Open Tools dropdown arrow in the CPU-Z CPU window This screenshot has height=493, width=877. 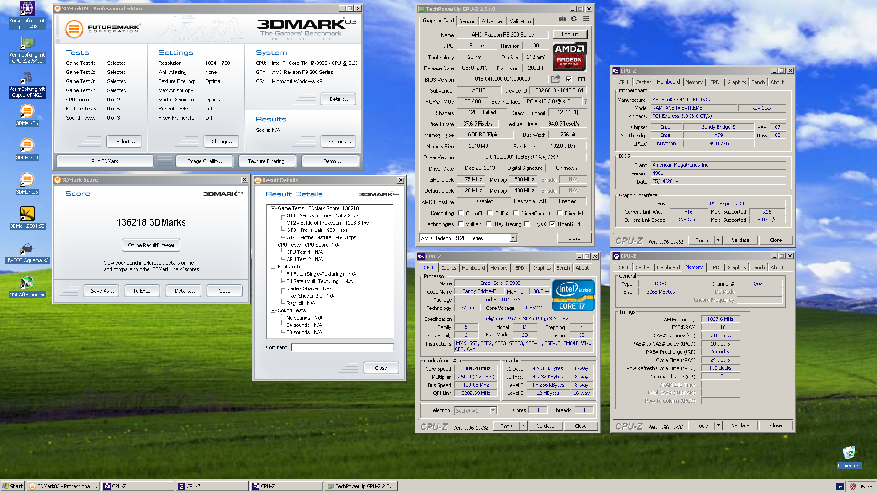523,426
